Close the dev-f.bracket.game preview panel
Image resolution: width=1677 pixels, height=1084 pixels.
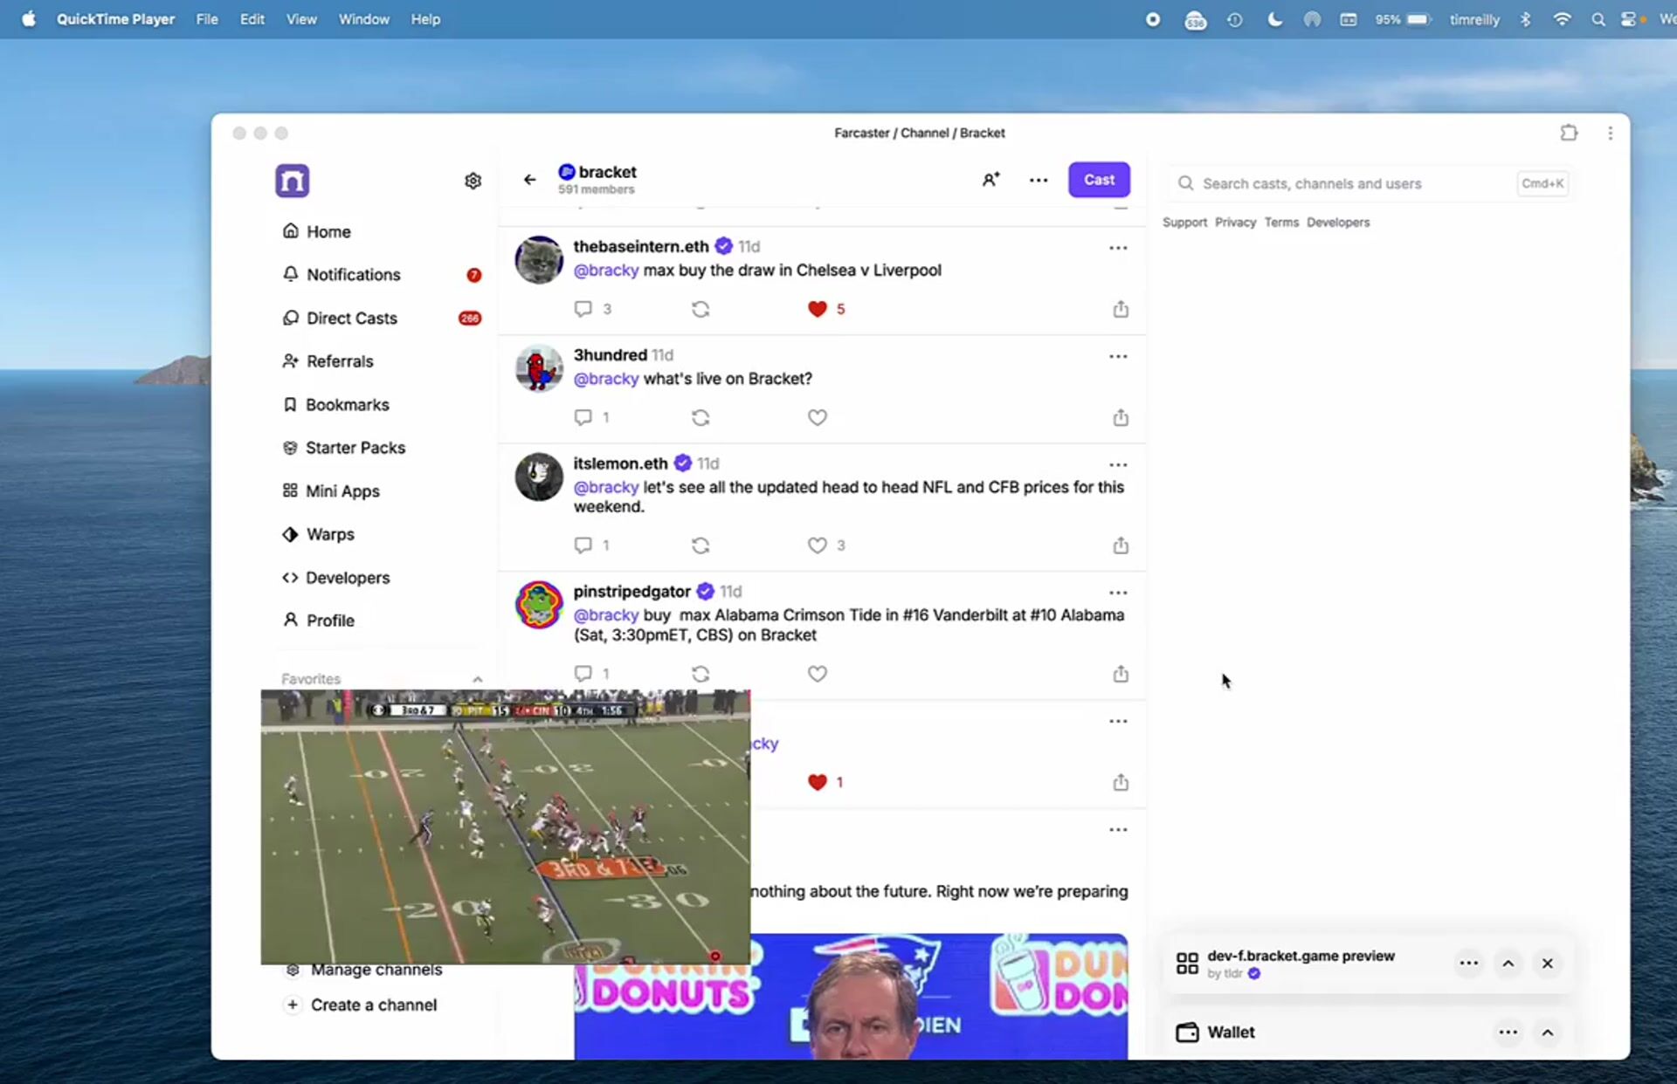pos(1547,964)
